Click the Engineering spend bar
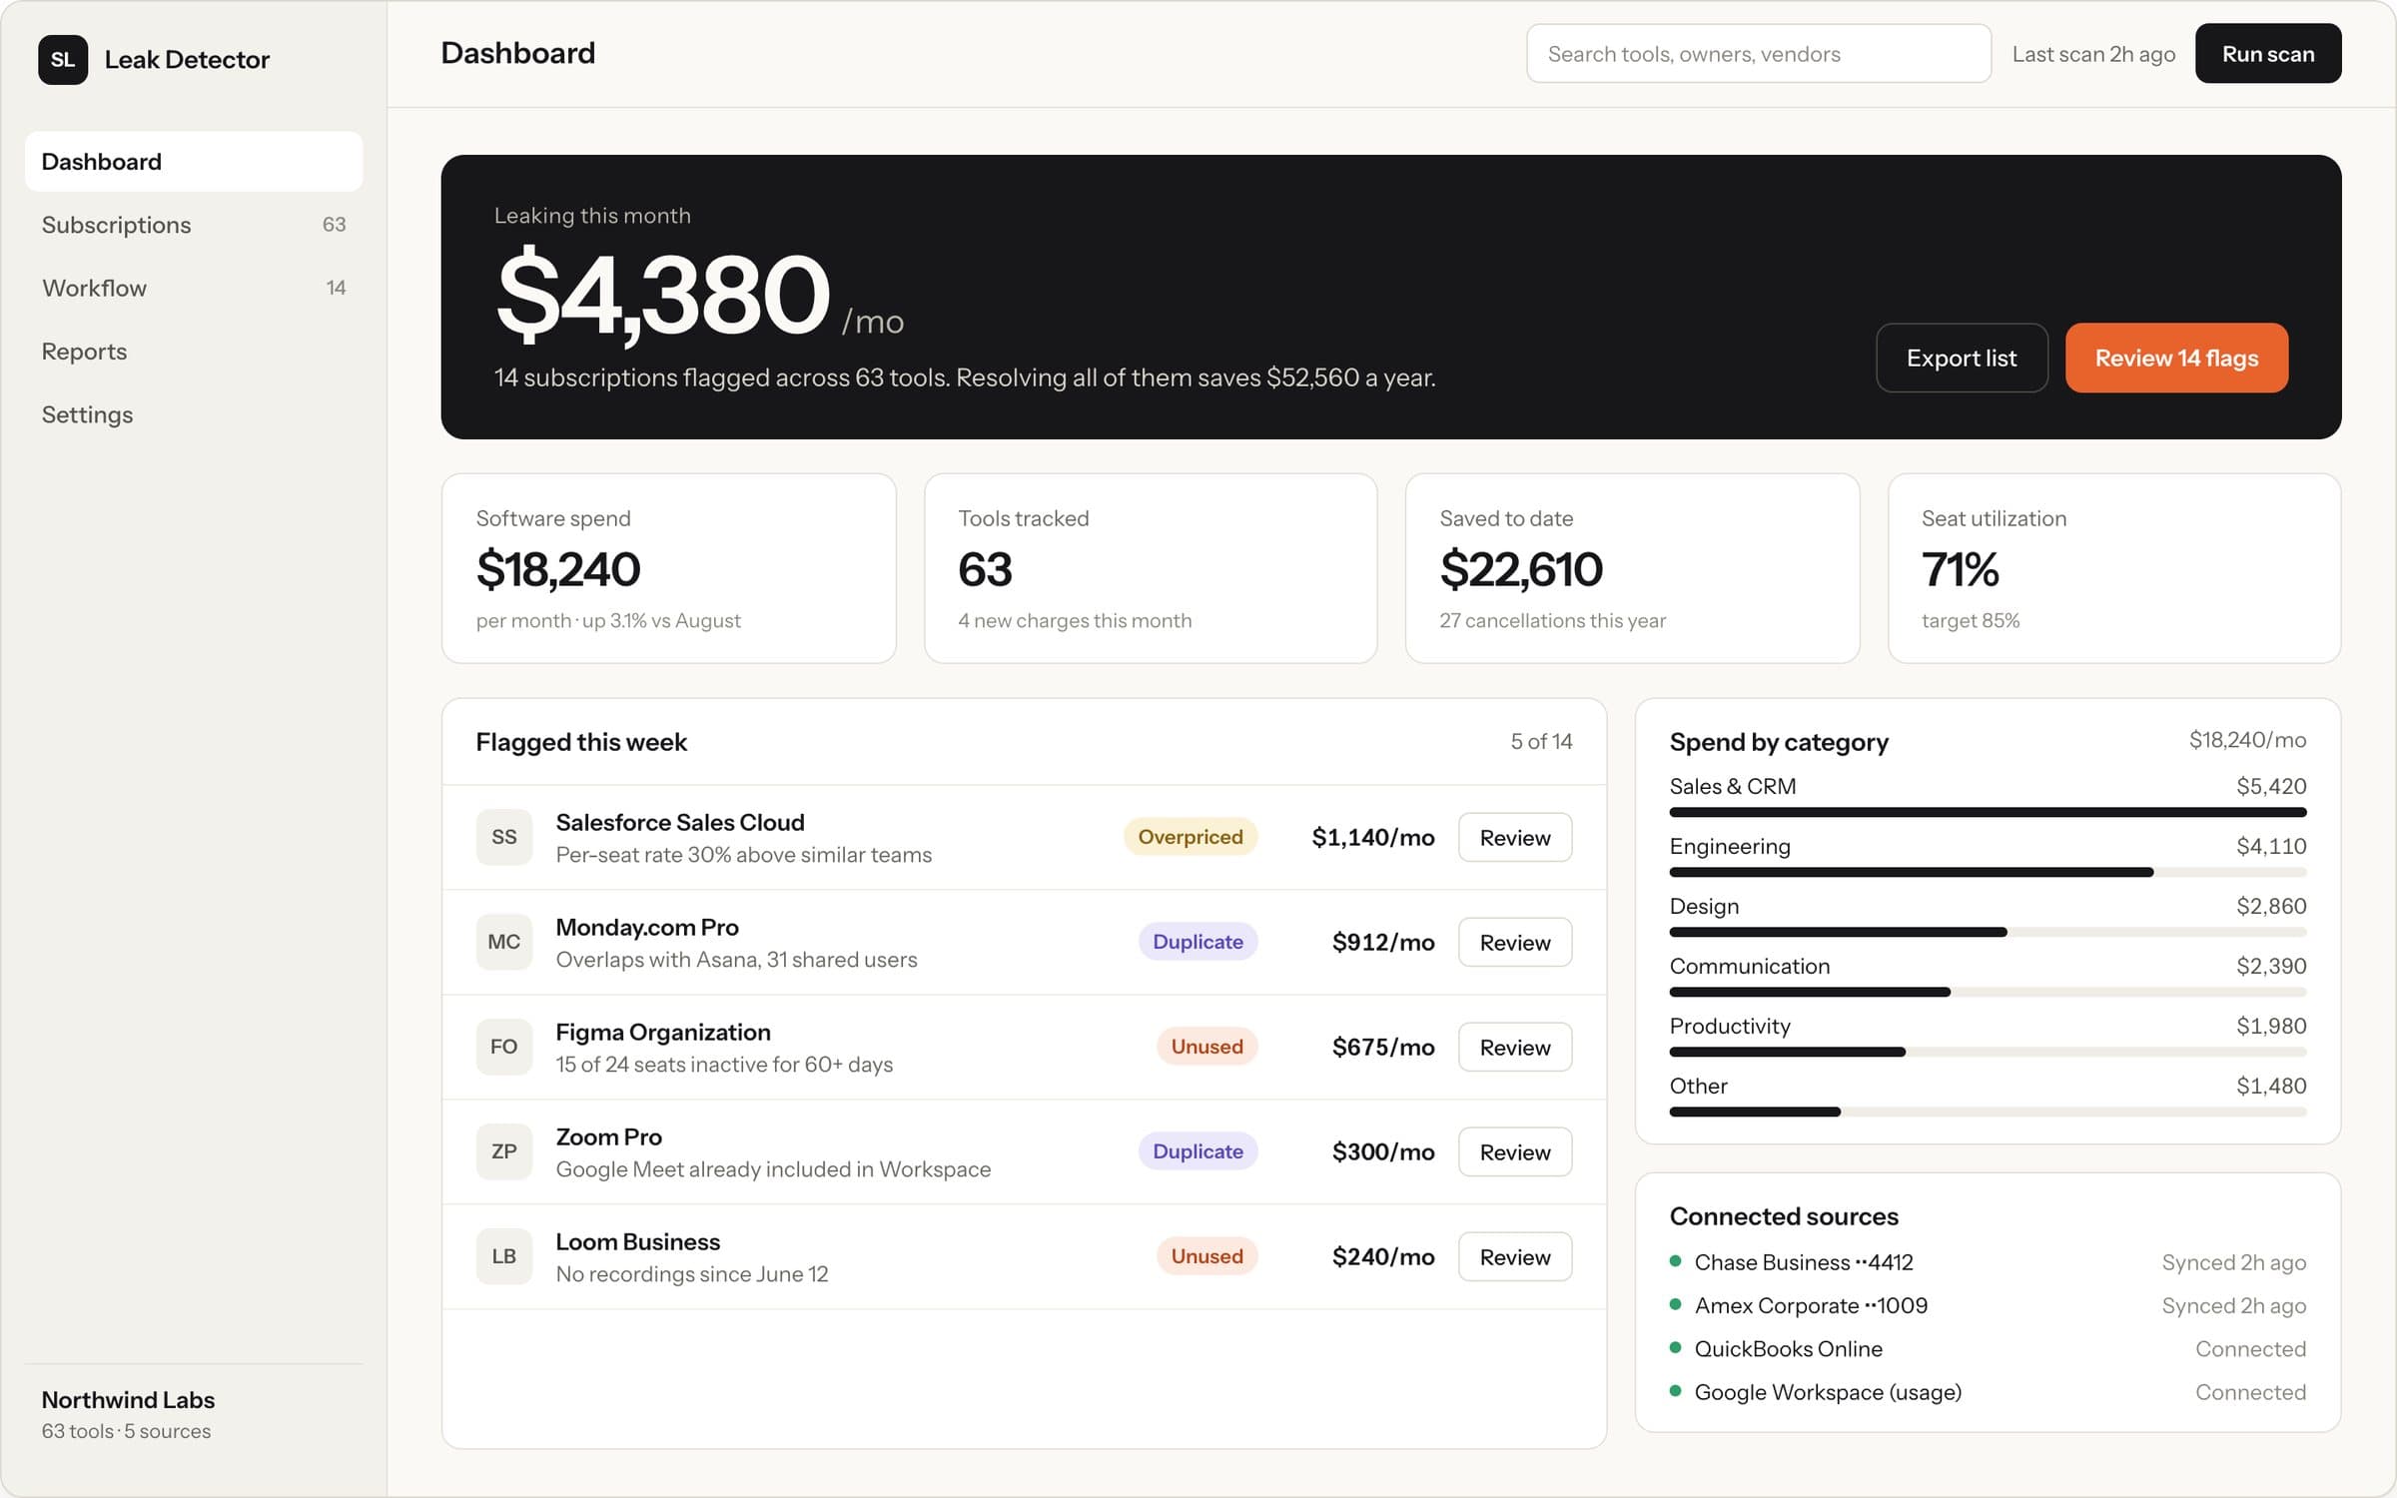 click(x=1988, y=873)
